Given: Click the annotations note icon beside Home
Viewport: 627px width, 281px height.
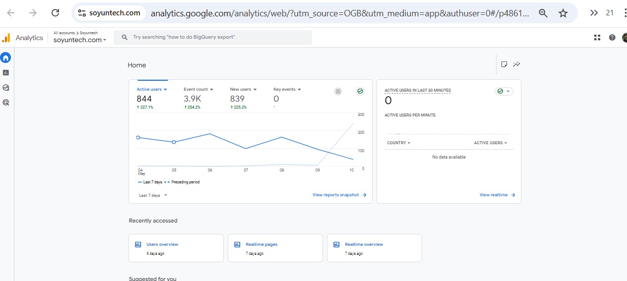Looking at the screenshot, I should click(504, 64).
